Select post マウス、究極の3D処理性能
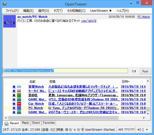The image size is (154, 135). [84, 99]
